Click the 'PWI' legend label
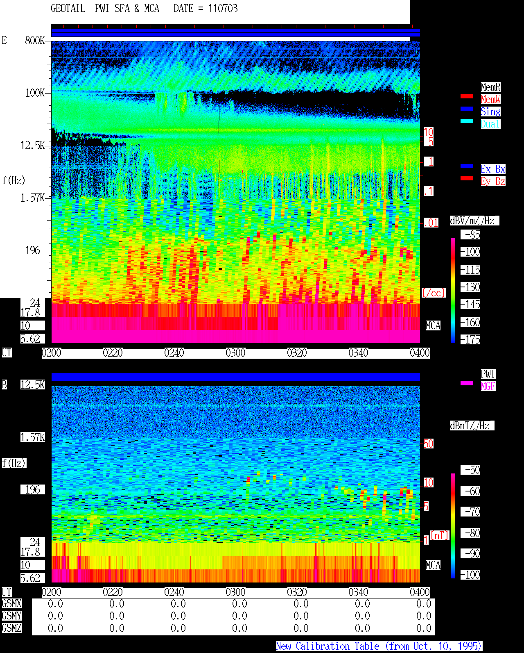This screenshot has width=524, height=653. pyautogui.click(x=488, y=374)
